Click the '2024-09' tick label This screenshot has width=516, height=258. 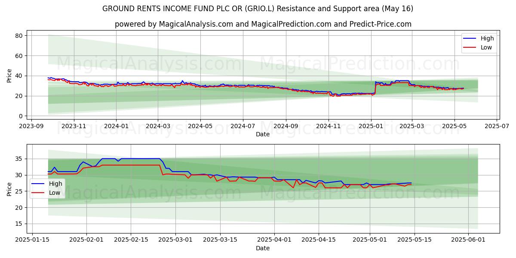pos(286,126)
